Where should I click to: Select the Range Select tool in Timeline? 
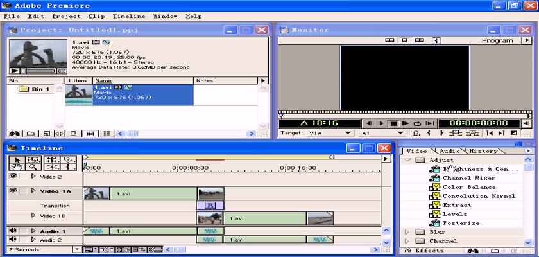(34, 159)
